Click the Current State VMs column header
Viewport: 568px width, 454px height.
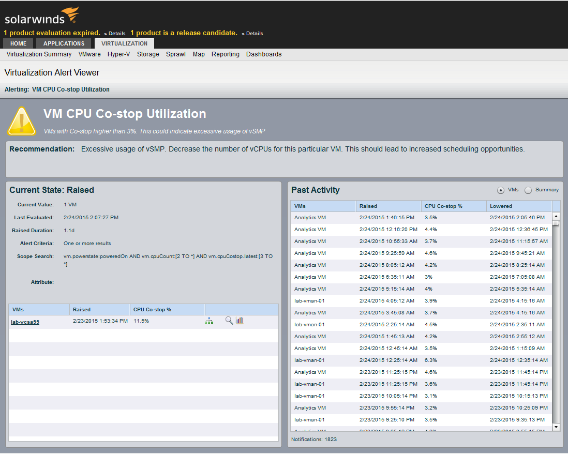pyautogui.click(x=39, y=310)
